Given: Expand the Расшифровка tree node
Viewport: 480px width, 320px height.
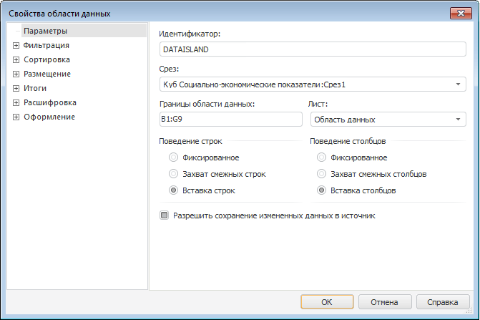Looking at the screenshot, I should click(16, 103).
